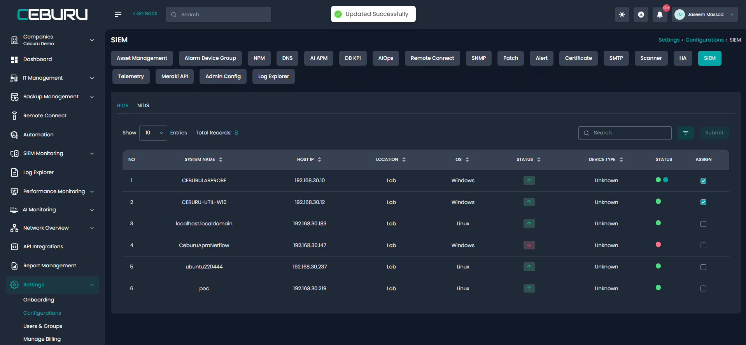Screen dimensions: 746x345
Task: Click the red down-arrow status for CeburuApmNetflow
Action: coord(529,245)
